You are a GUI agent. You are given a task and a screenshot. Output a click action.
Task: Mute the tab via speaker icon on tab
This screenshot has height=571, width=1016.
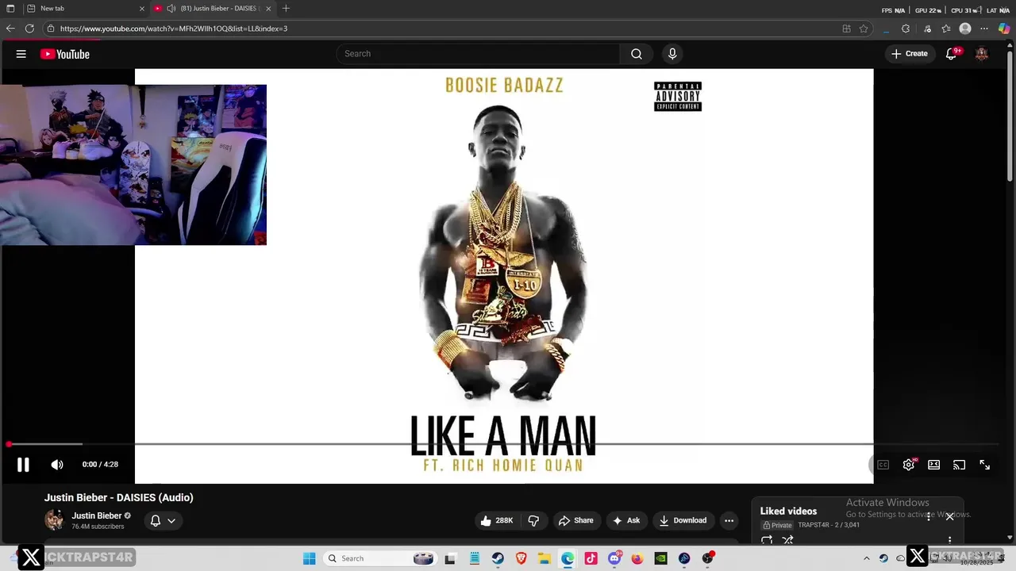[x=171, y=8]
